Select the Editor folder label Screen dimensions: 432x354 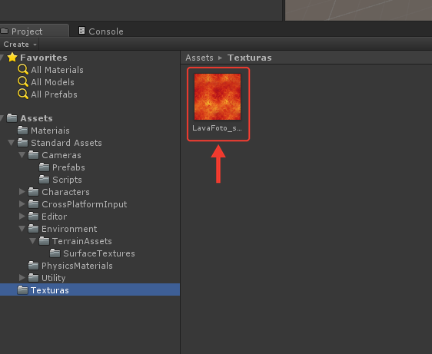[x=55, y=217]
